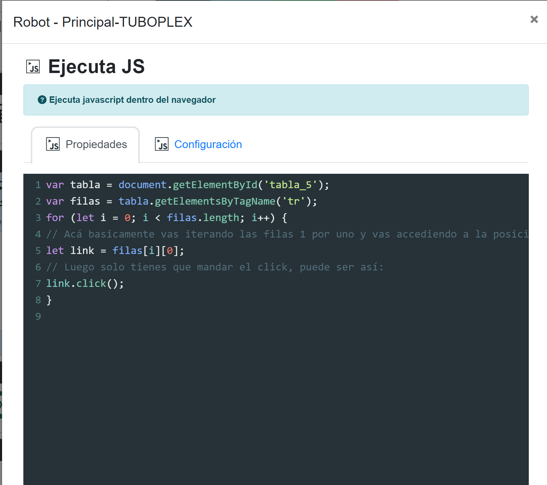Click the JS icon on Propiedades tab
This screenshot has width=547, height=485.
click(x=53, y=144)
